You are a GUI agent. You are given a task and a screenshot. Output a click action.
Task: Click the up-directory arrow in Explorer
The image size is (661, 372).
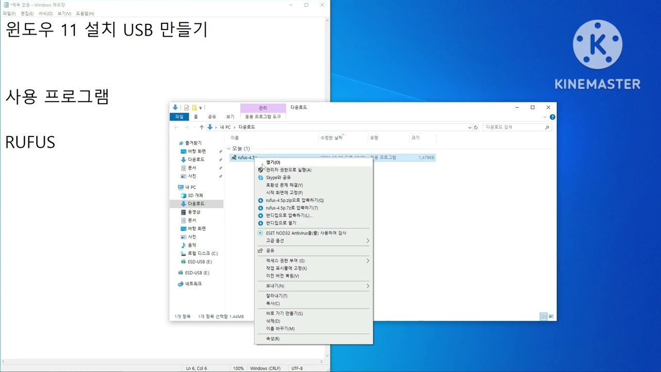pos(201,127)
